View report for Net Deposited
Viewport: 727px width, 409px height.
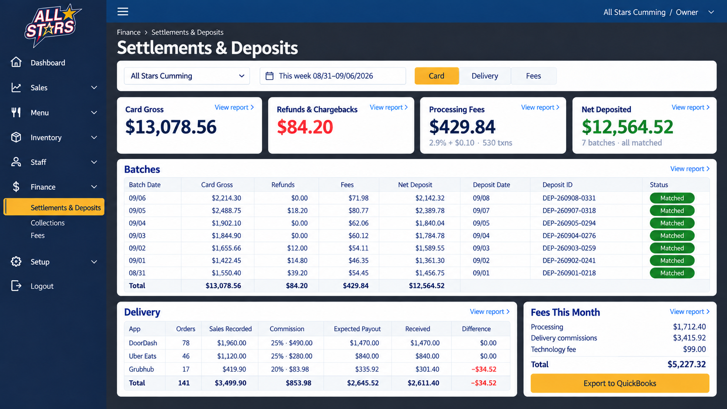(690, 107)
